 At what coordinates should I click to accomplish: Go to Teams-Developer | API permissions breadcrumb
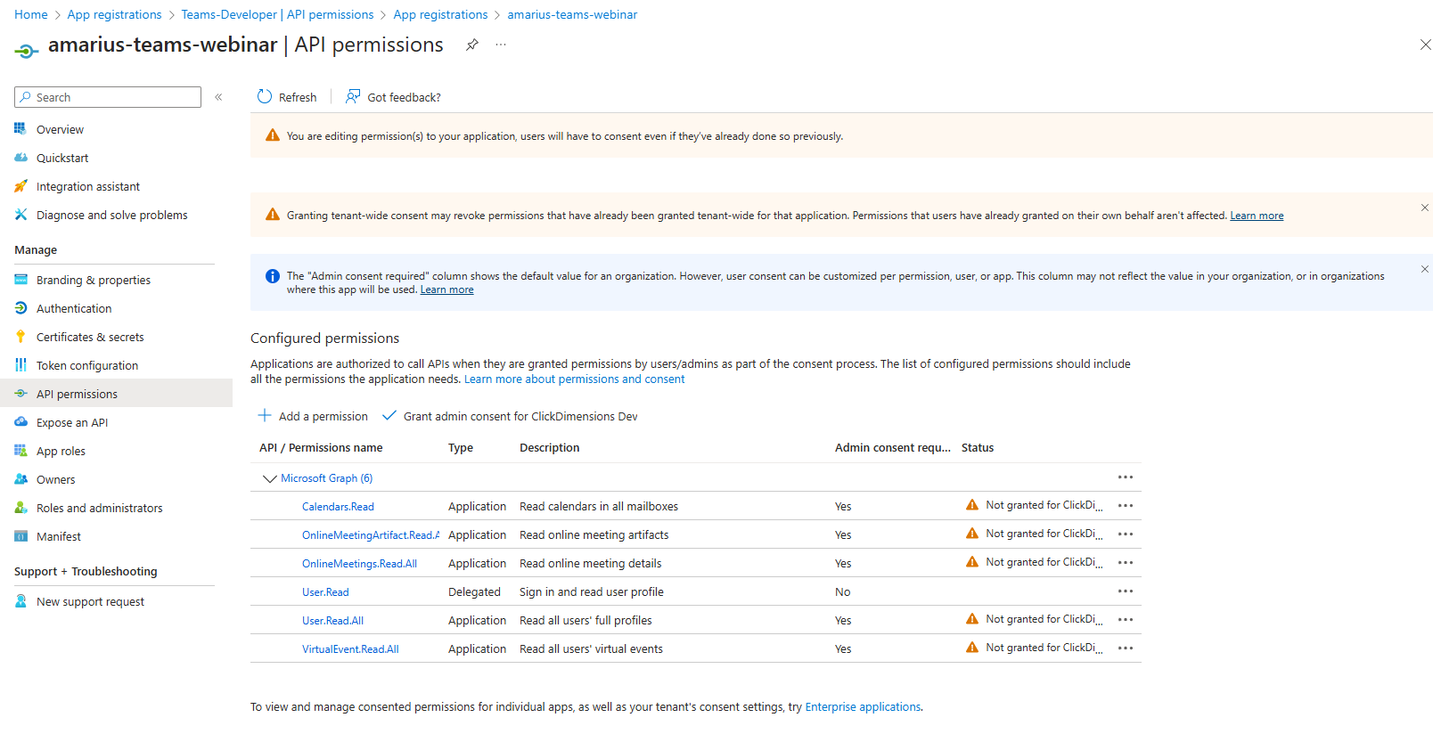click(x=277, y=14)
